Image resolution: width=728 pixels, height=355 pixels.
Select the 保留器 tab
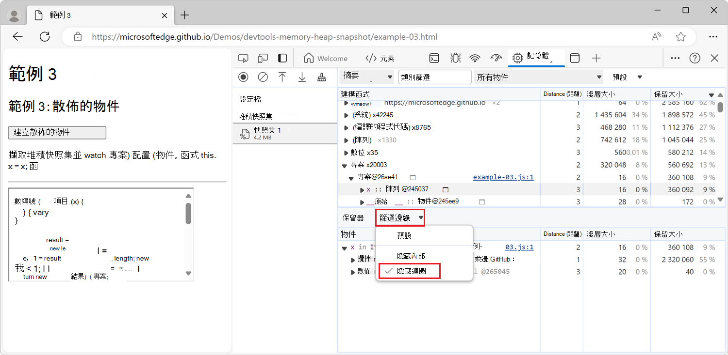click(353, 218)
